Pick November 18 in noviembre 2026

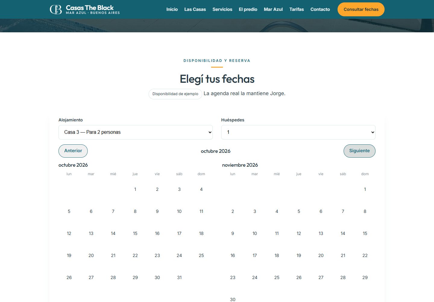(x=277, y=255)
